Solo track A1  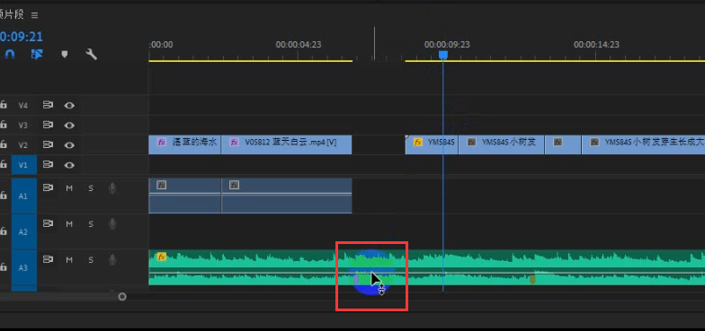[91, 188]
